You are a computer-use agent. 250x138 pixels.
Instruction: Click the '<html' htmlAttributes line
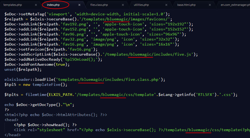[x=56, y=115]
